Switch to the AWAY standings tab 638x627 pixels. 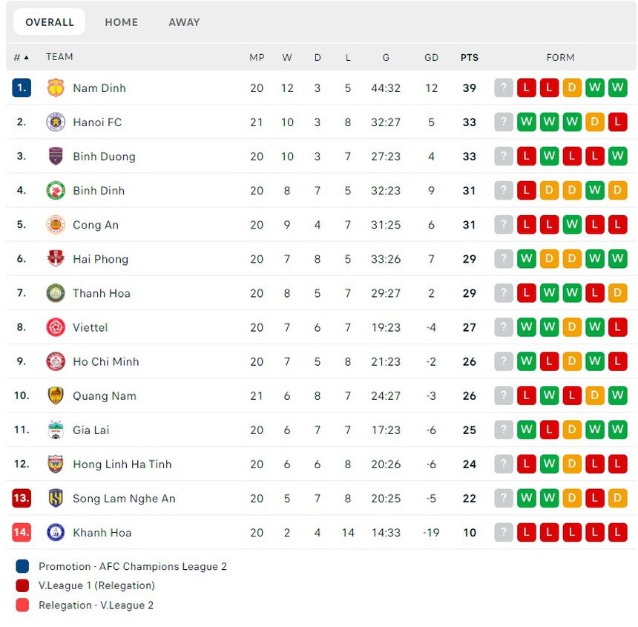(x=184, y=22)
